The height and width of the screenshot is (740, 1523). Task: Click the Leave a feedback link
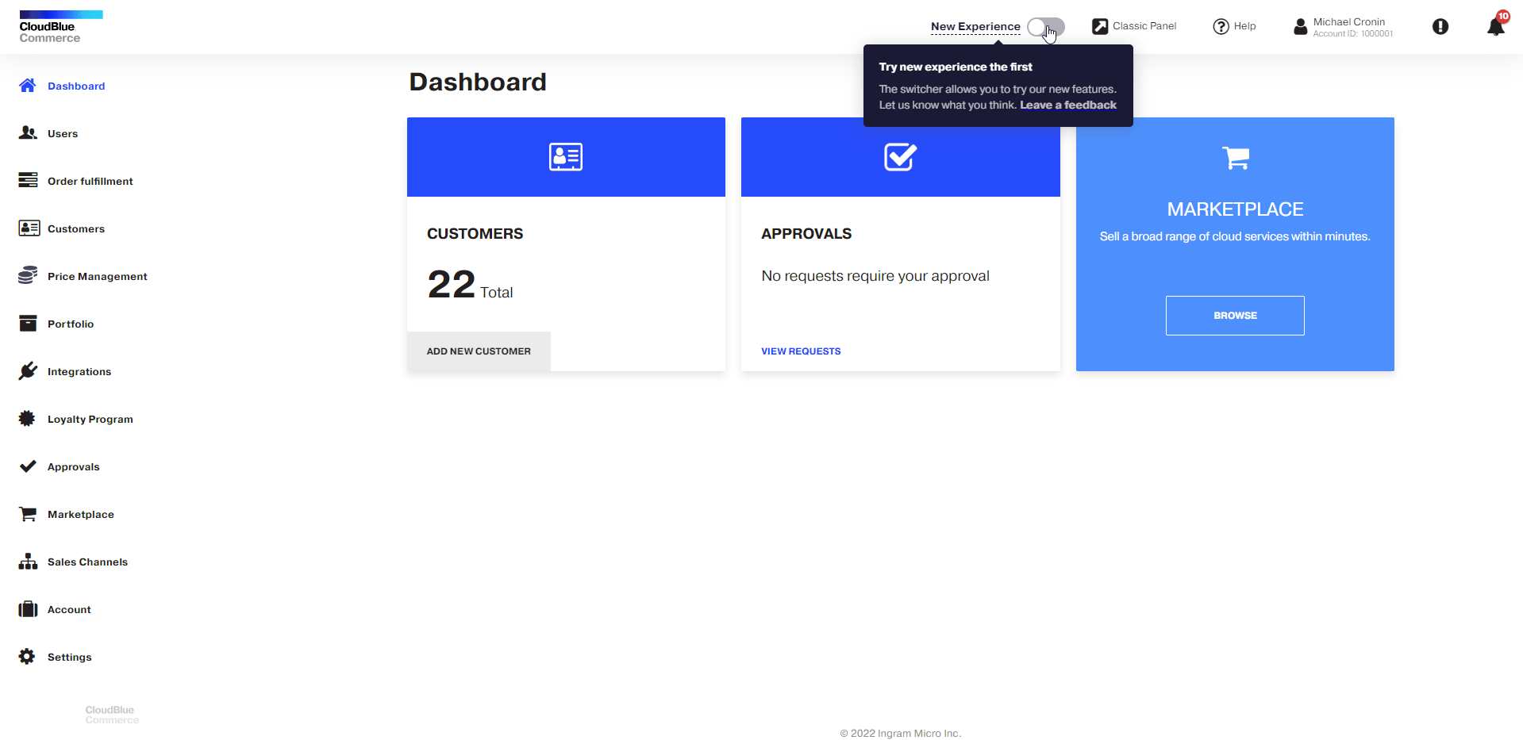[1068, 105]
